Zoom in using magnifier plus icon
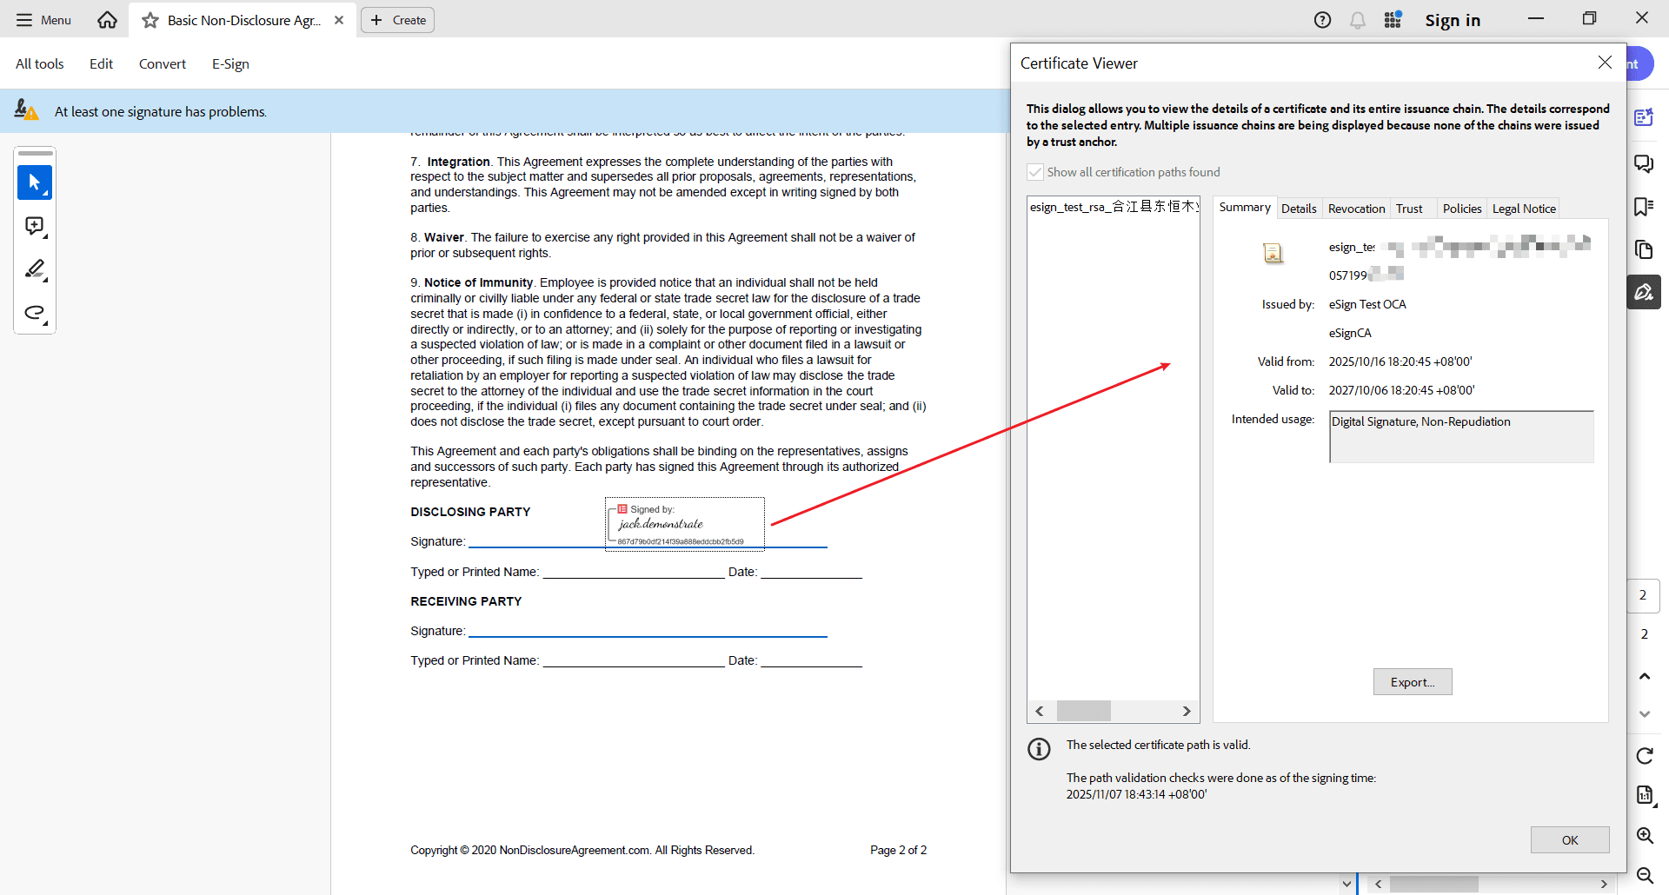The image size is (1669, 895). coord(1644,836)
